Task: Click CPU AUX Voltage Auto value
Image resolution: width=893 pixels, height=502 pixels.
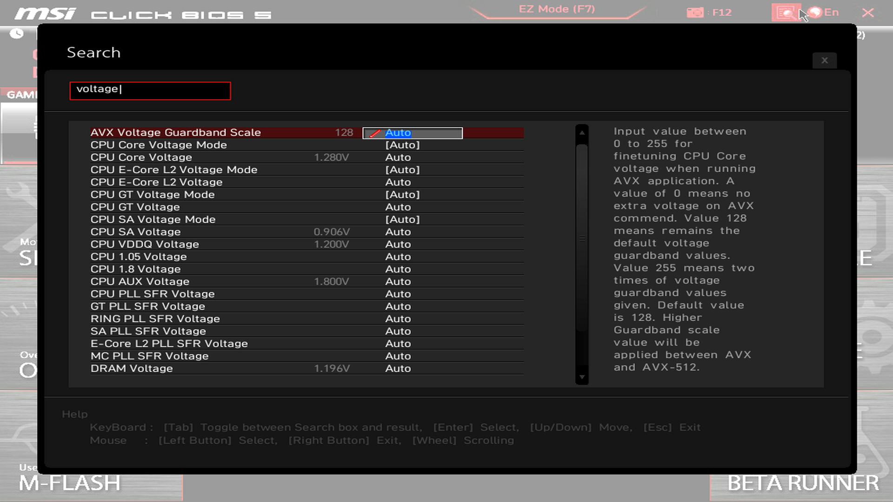Action: point(398,281)
